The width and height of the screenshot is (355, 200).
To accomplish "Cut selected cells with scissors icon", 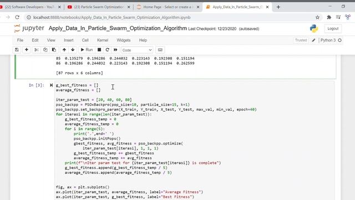I will [37, 49].
